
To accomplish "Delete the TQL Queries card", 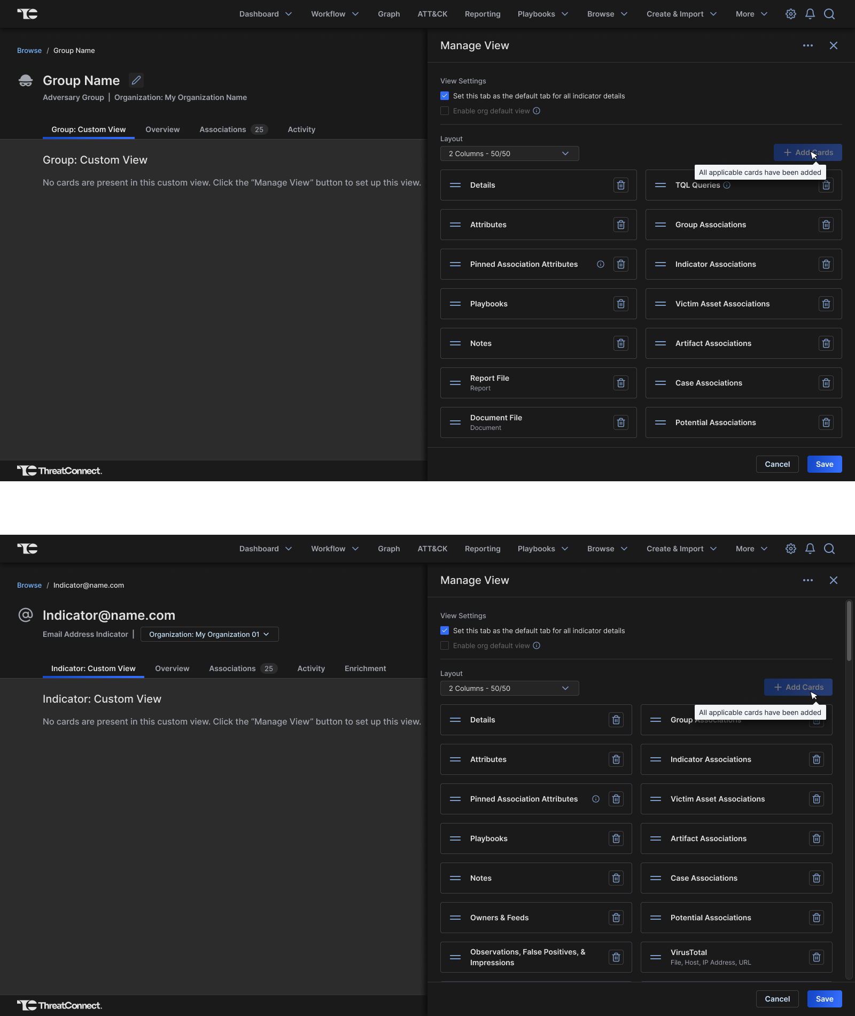I will 826,186.
